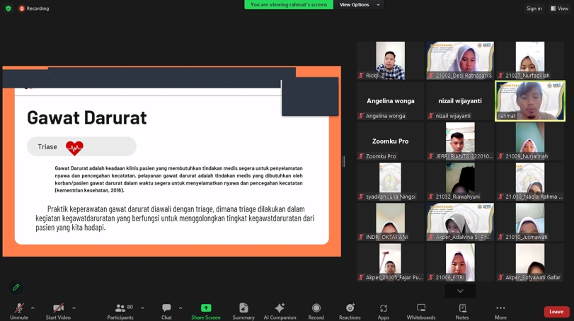Click the Sign in button

[x=534, y=8]
